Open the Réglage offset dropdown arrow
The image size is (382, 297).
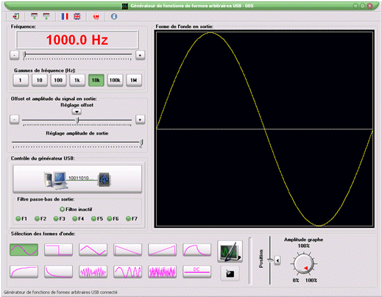coord(77,112)
